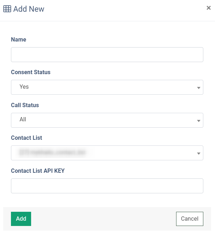Click the 'Yes' value in Consent Status
The height and width of the screenshot is (232, 215).
[x=24, y=87]
